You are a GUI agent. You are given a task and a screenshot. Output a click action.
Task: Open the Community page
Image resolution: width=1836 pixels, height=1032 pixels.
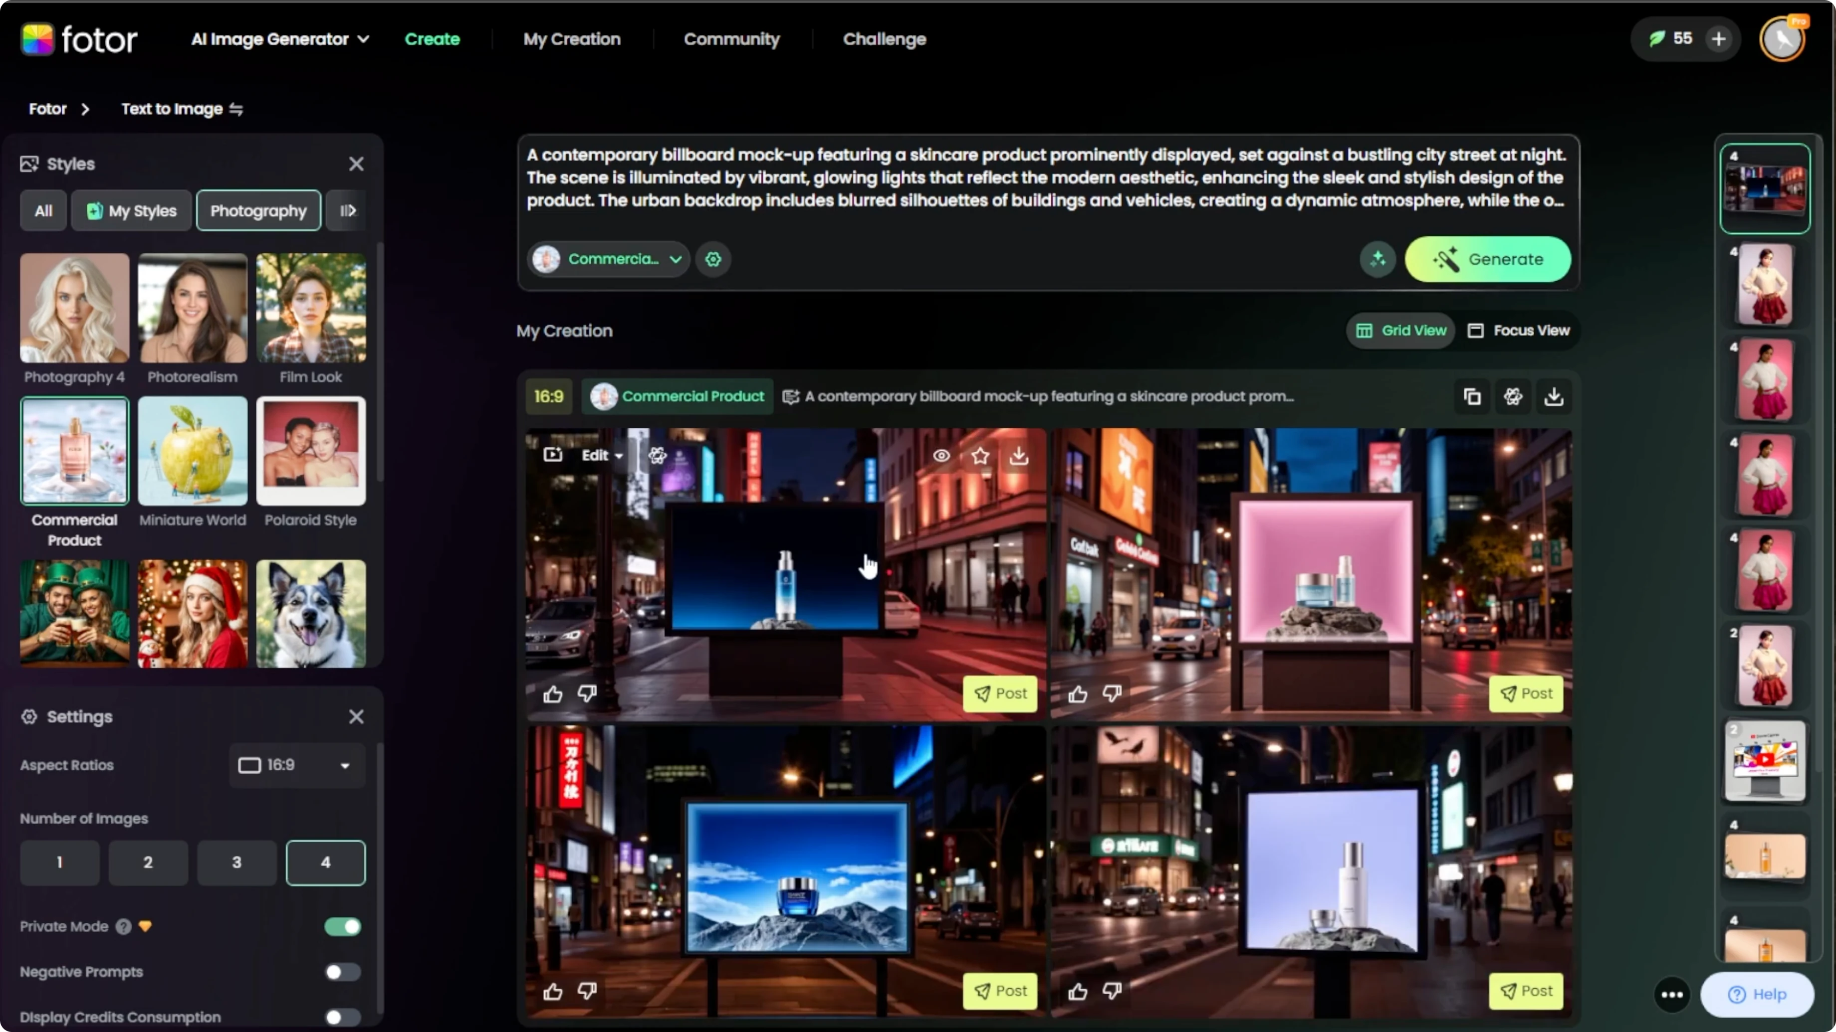732,39
